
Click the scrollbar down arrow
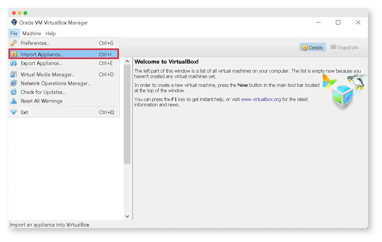127,216
